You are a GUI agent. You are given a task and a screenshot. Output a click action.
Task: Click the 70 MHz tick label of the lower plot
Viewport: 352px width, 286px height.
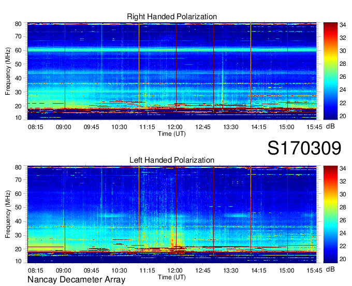point(18,180)
